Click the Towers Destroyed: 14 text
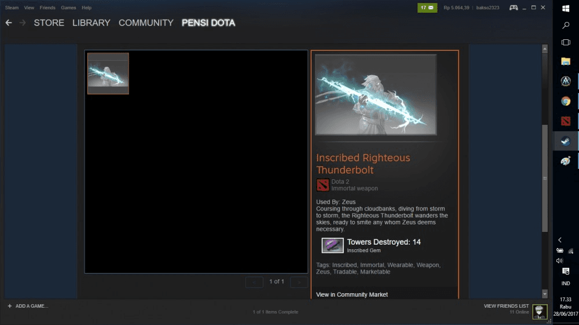Viewport: 579px width, 325px height. tap(384, 242)
